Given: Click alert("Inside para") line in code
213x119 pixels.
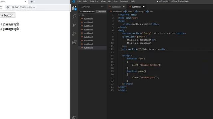Looking at the screenshot, I should (x=145, y=78).
